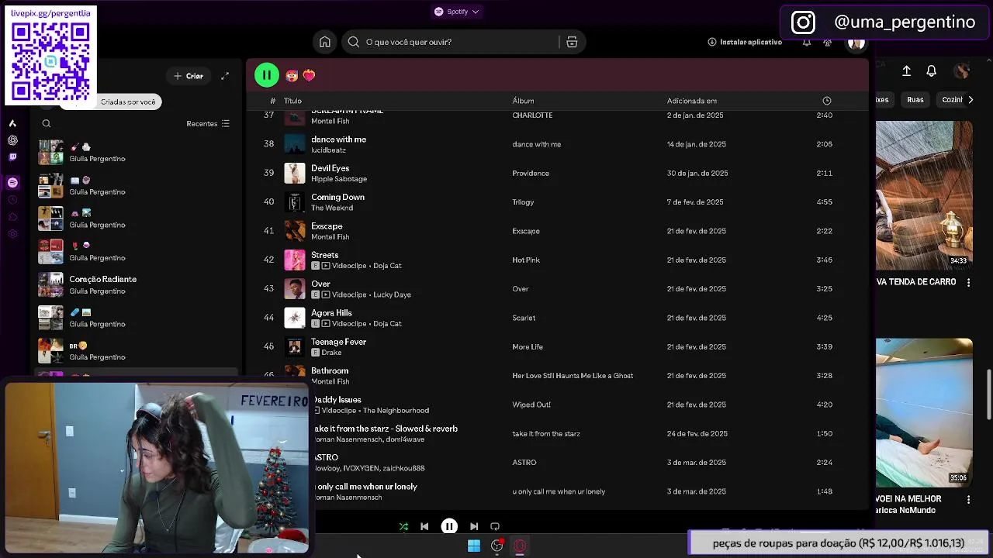The height and width of the screenshot is (558, 993).
Task: Search within your library
Action: 47,124
